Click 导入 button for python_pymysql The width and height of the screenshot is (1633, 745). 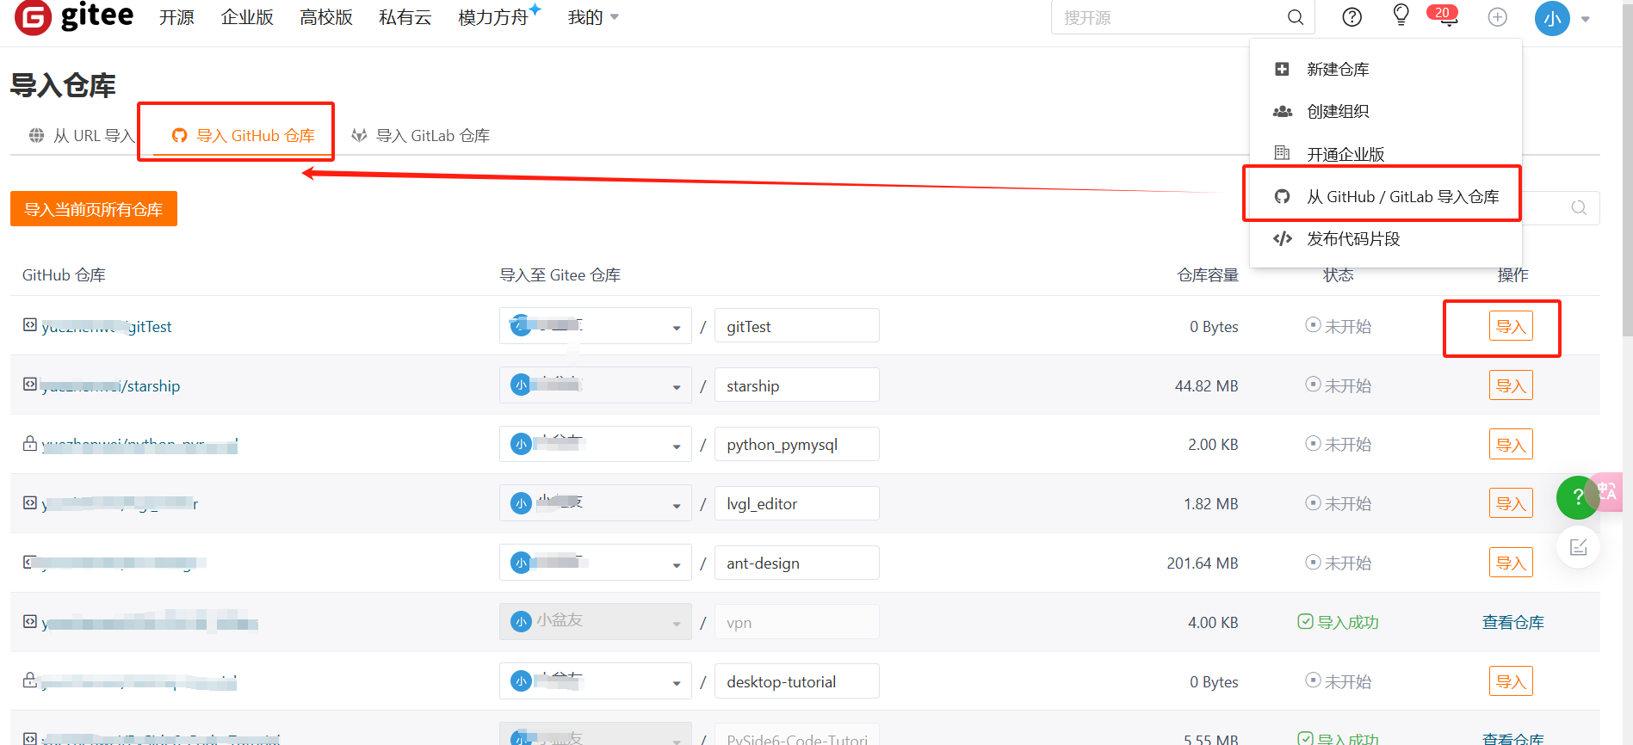[x=1511, y=444]
